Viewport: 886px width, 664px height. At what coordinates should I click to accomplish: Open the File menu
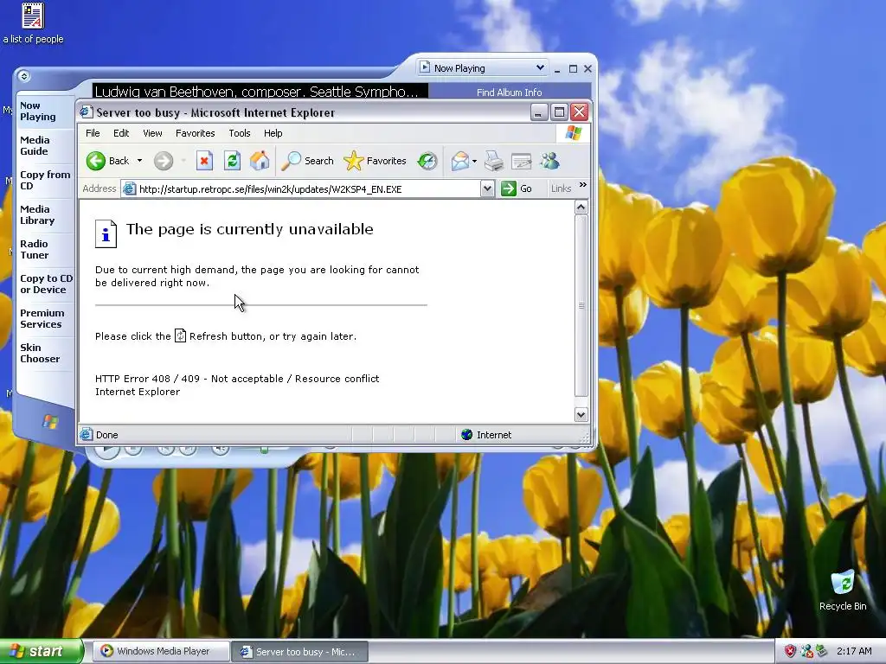pyautogui.click(x=93, y=133)
